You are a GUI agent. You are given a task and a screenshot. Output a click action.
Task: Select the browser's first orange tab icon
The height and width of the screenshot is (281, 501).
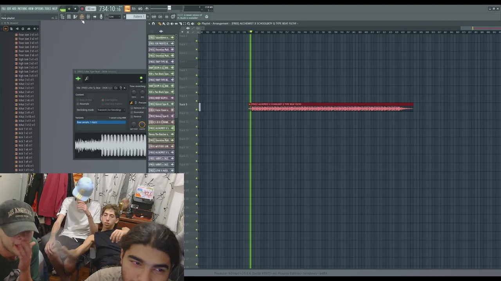5,28
